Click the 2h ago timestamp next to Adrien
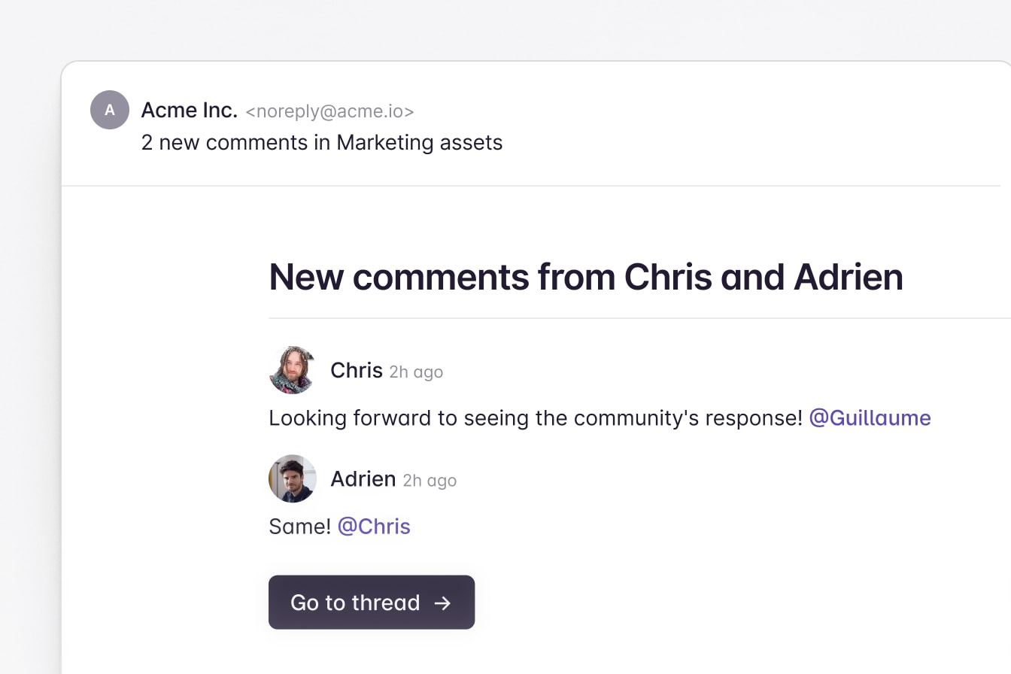 tap(430, 480)
